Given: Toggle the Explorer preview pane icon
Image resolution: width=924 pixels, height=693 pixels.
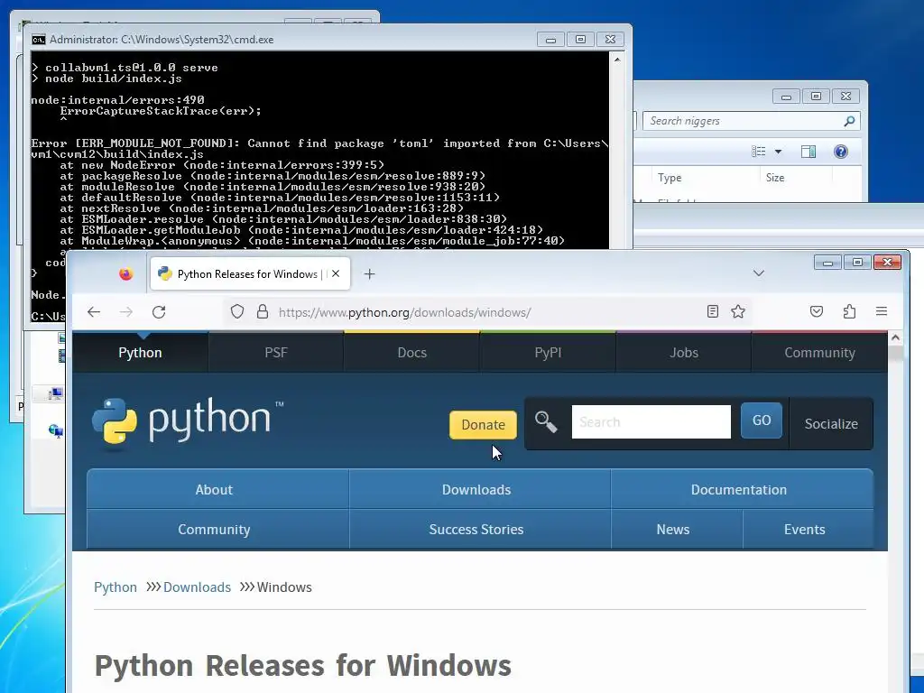Looking at the screenshot, I should (808, 152).
